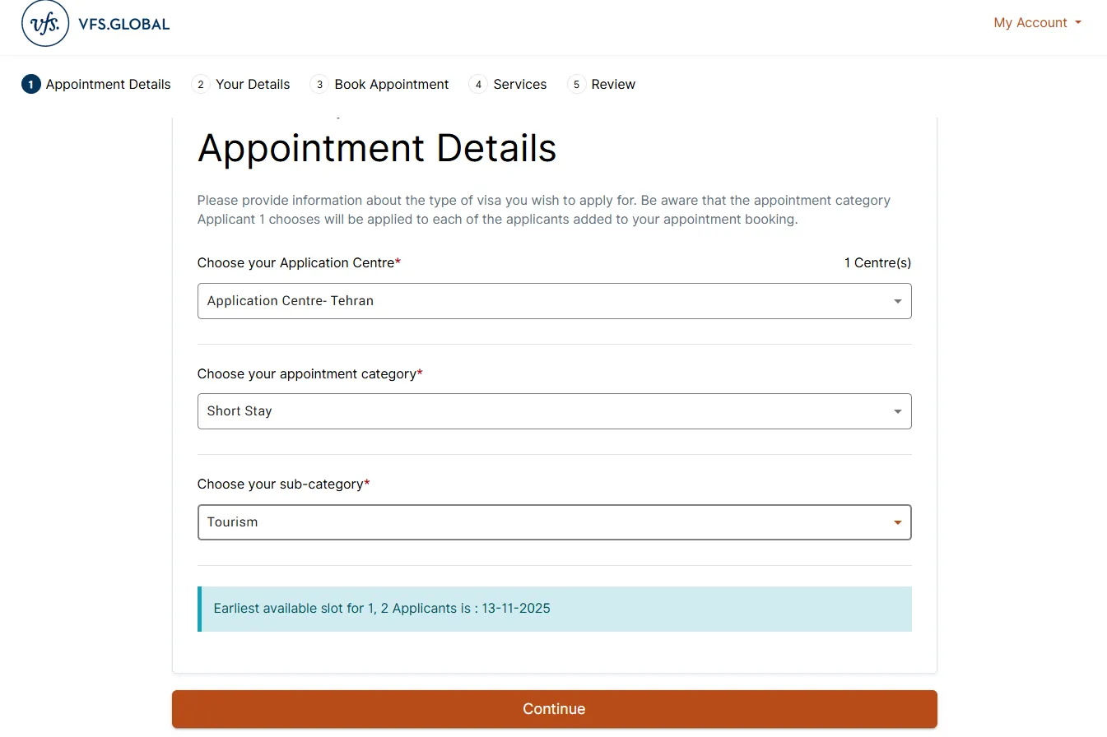
Task: Switch to the Book Appointment step label
Action: pyautogui.click(x=392, y=85)
